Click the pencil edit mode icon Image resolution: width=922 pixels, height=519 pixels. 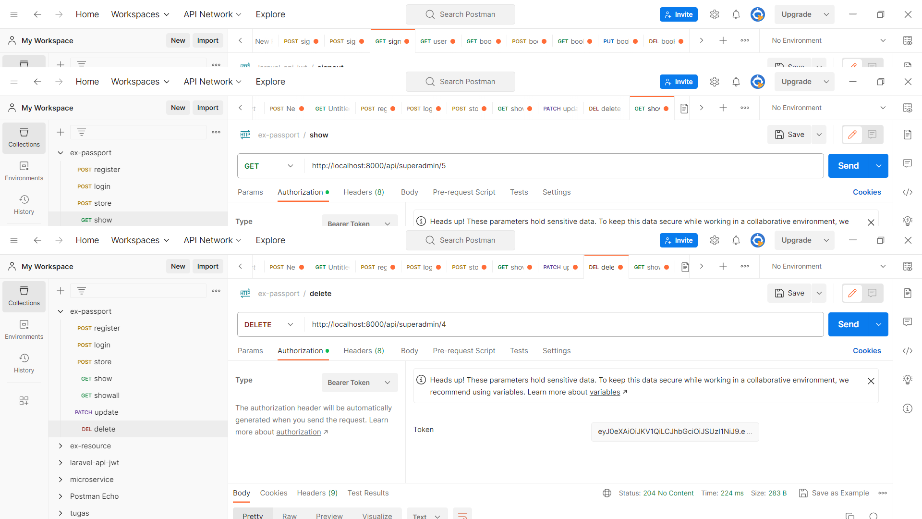click(x=852, y=293)
